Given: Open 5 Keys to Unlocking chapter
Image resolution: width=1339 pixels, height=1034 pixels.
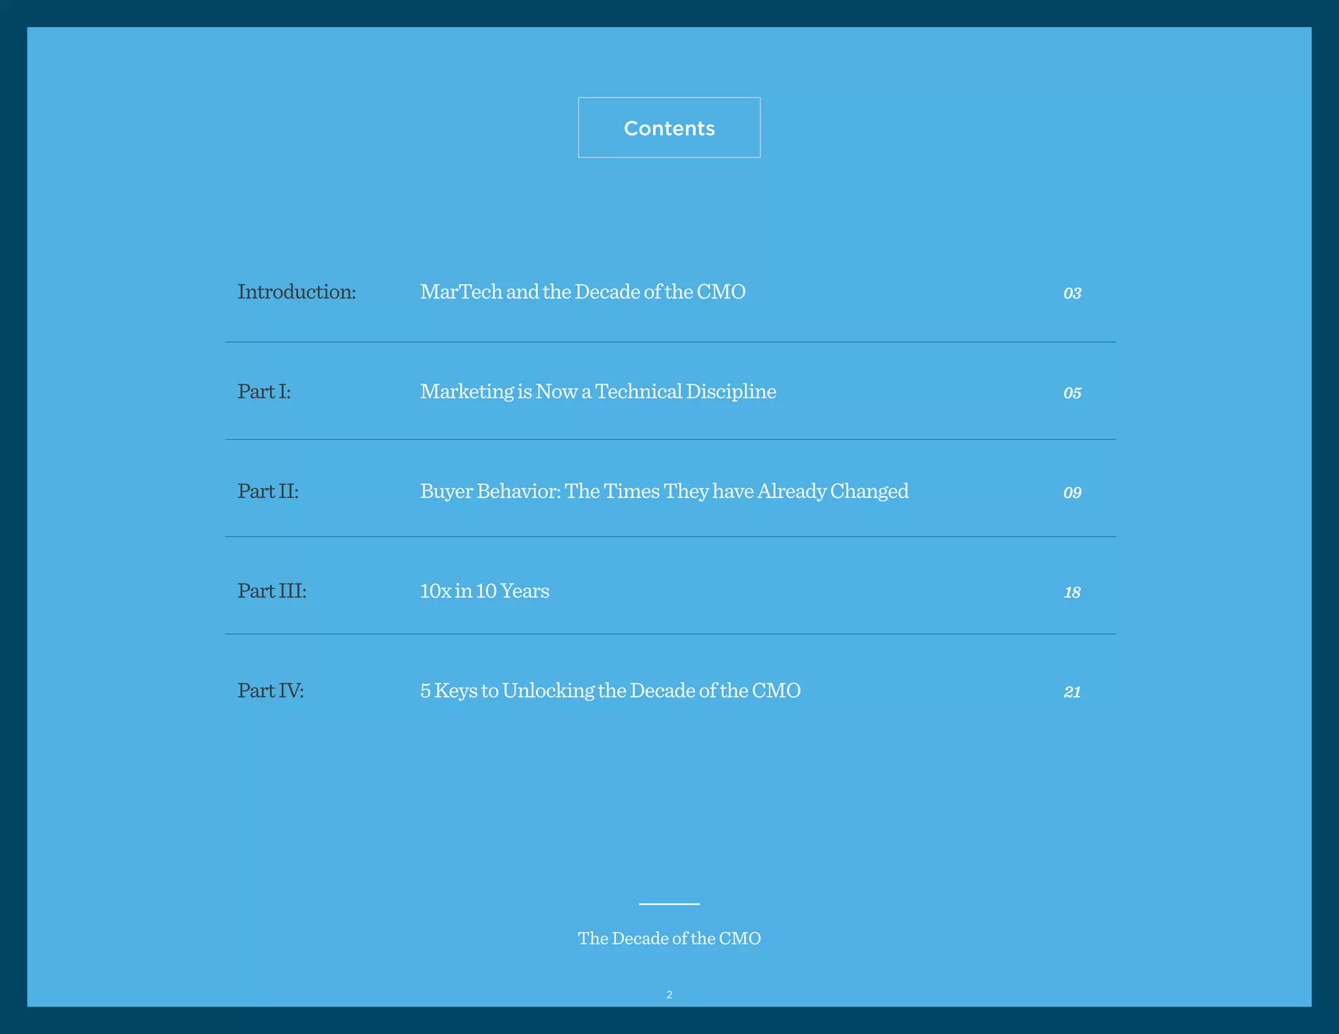Looking at the screenshot, I should (609, 690).
